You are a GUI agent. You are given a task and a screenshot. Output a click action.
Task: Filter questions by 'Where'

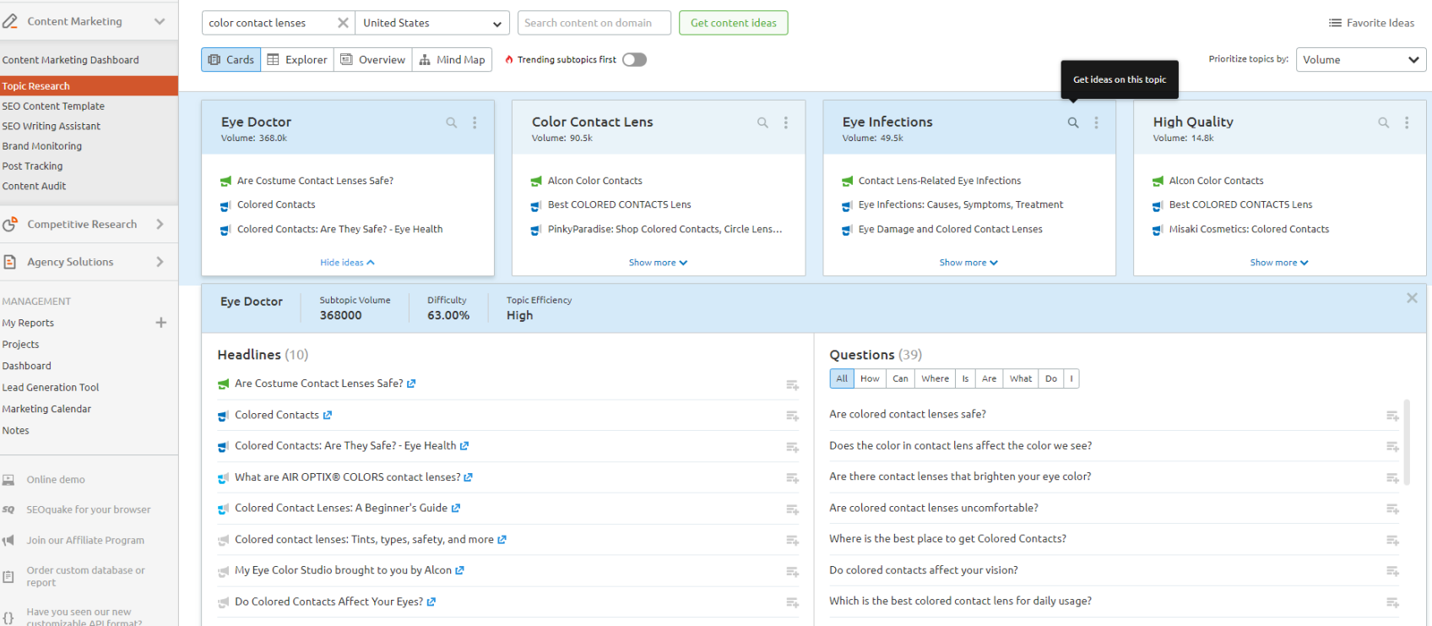pos(935,378)
